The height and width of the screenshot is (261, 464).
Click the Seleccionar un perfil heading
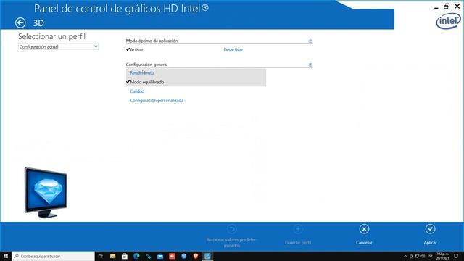tap(51, 36)
